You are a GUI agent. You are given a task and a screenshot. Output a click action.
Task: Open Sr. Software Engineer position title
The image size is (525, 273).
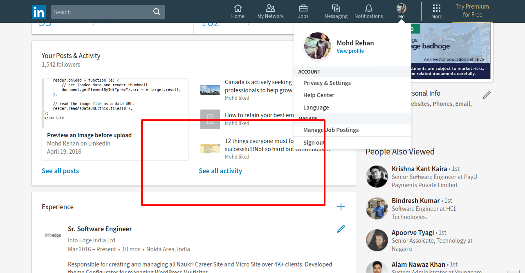pos(100,229)
